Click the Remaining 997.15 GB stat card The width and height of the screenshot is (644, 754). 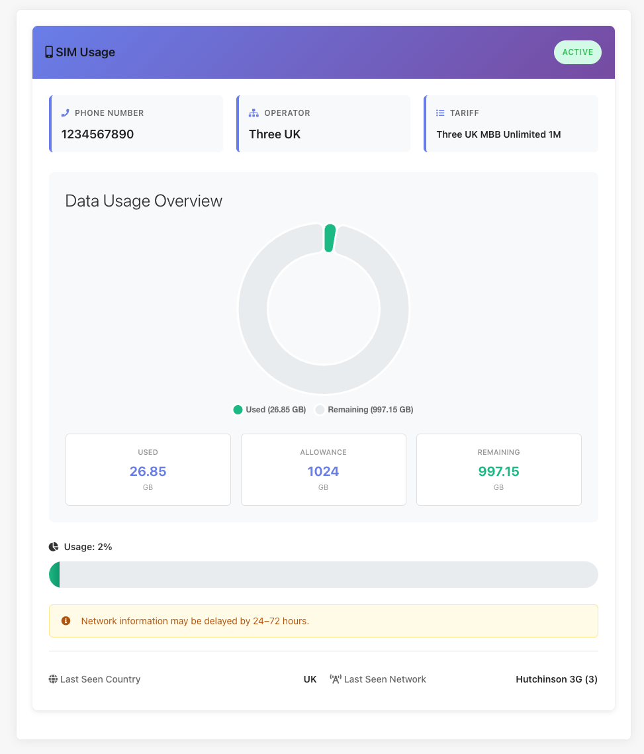coord(499,470)
